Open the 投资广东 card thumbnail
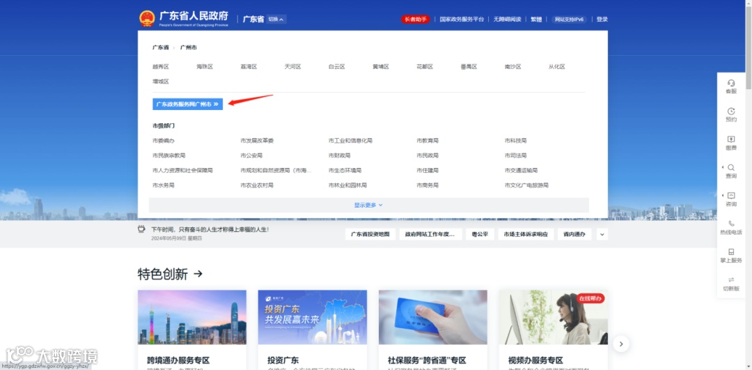This screenshot has height=370, width=752. pos(312,317)
